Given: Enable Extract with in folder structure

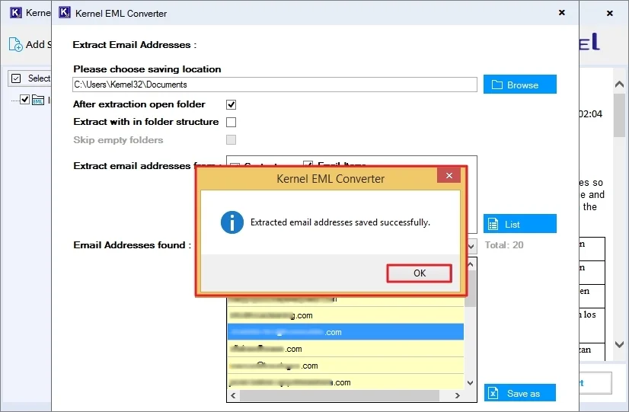Looking at the screenshot, I should 231,122.
